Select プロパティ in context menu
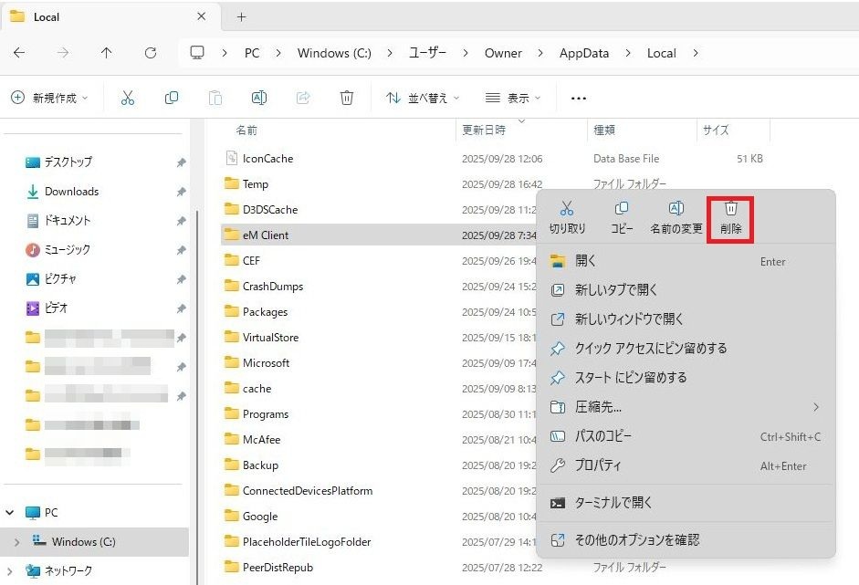Screen dimensions: 859x585 (x=598, y=465)
